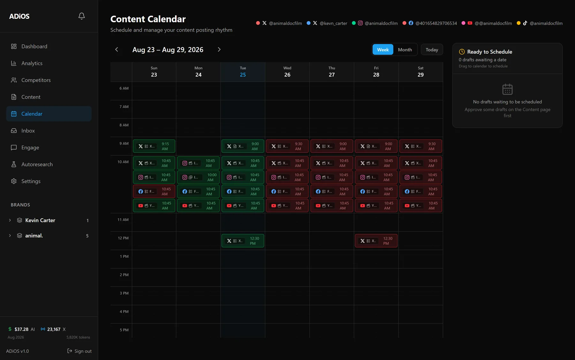575x360 pixels.
Task: Go to the next week
Action: point(219,49)
